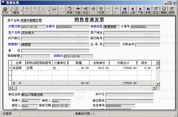Click the 删行 (Delete row) toolbar icon
The image size is (178, 117).
click(117, 10)
